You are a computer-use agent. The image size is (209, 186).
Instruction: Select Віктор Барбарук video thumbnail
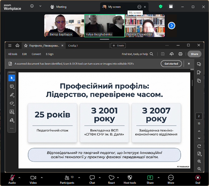tap(64, 26)
